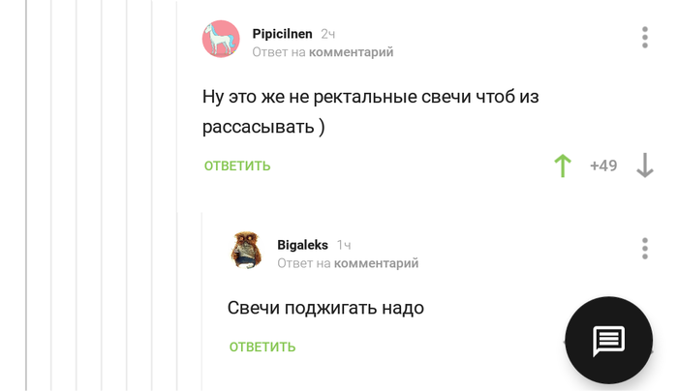Image resolution: width=678 pixels, height=391 pixels.
Task: Click the '1ч' timestamp on Bigaleks's comment
Action: pos(344,245)
